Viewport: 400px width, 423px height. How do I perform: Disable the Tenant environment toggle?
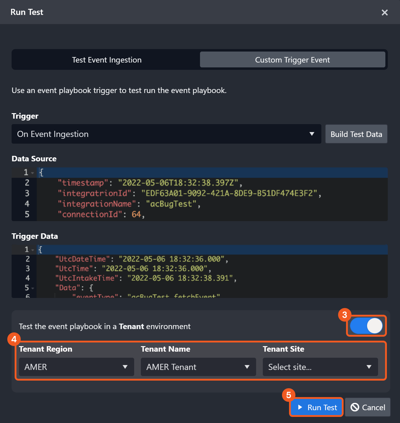click(x=366, y=326)
